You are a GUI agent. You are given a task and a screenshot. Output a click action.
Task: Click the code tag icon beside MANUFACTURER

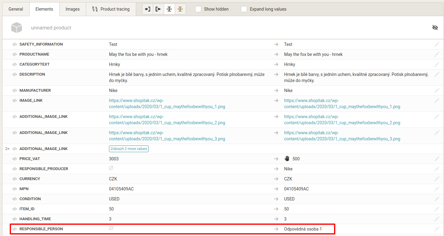pyautogui.click(x=15, y=91)
